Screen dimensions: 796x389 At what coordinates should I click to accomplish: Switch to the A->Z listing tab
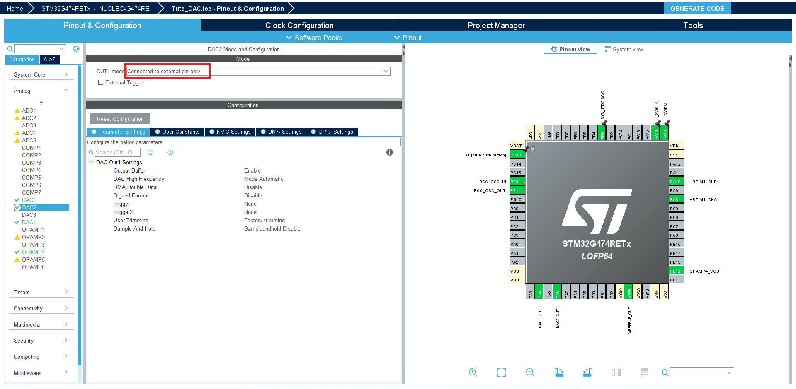(x=49, y=60)
